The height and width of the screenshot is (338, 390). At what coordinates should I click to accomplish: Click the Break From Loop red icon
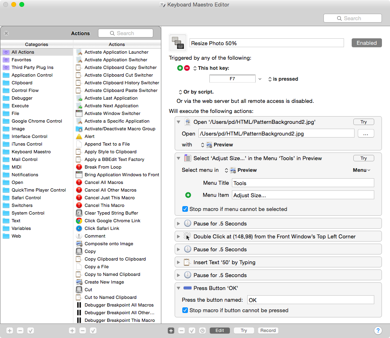79,167
